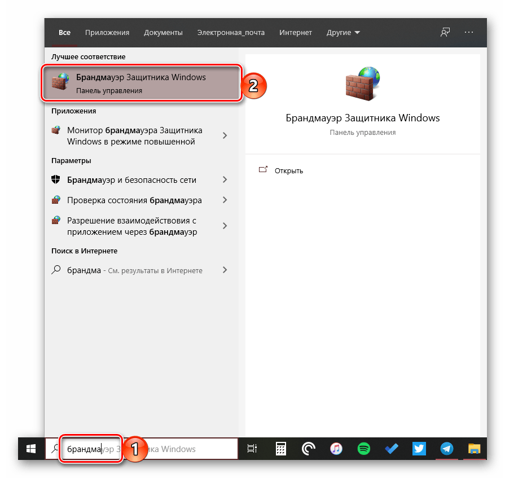Image resolution: width=505 pixels, height=478 pixels.
Task: Switch to the Документы tab
Action: point(163,33)
